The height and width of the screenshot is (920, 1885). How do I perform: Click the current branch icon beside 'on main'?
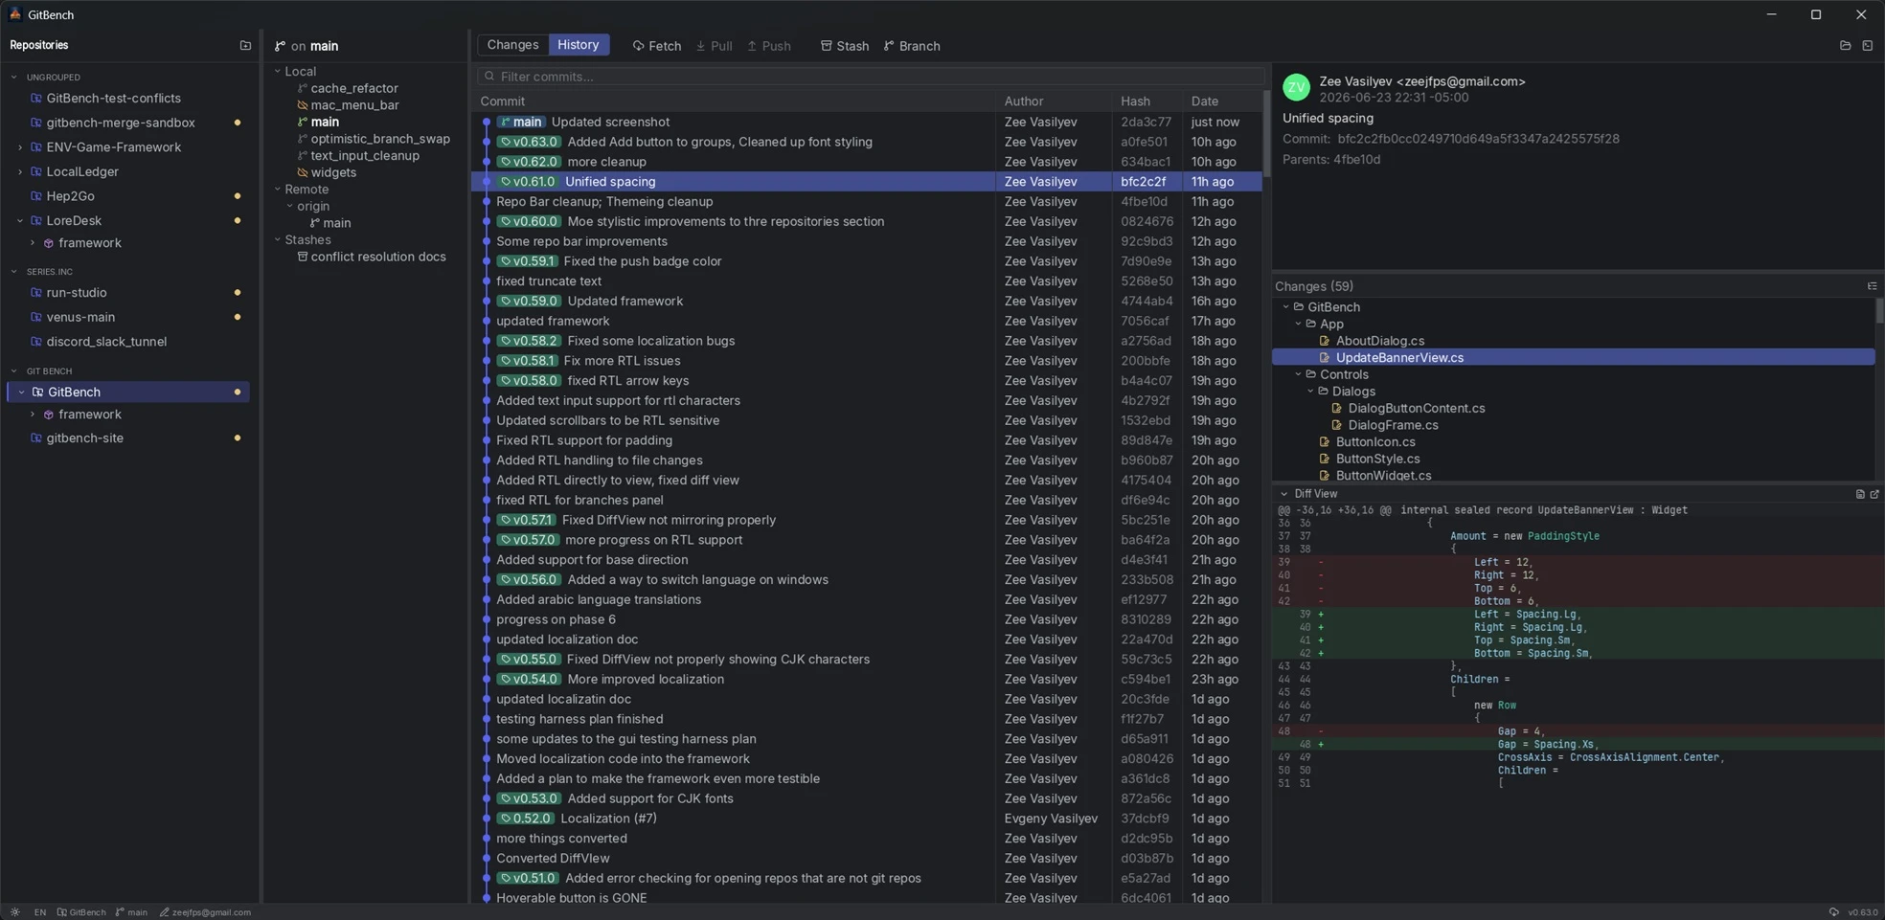(x=280, y=46)
